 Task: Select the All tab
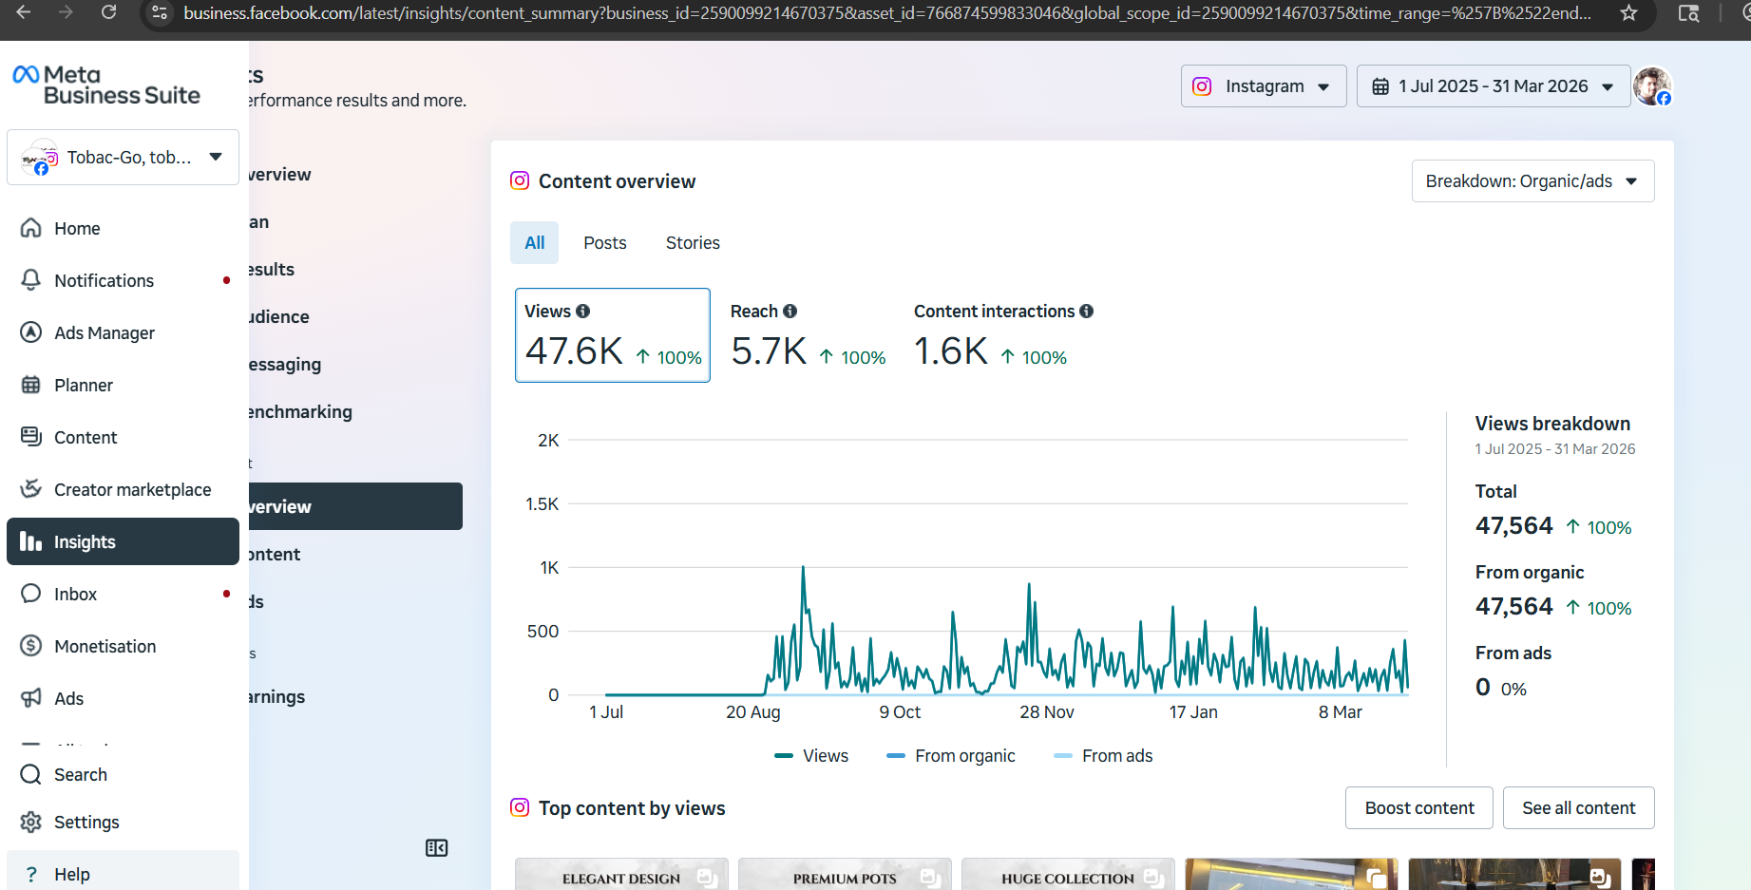[535, 243]
